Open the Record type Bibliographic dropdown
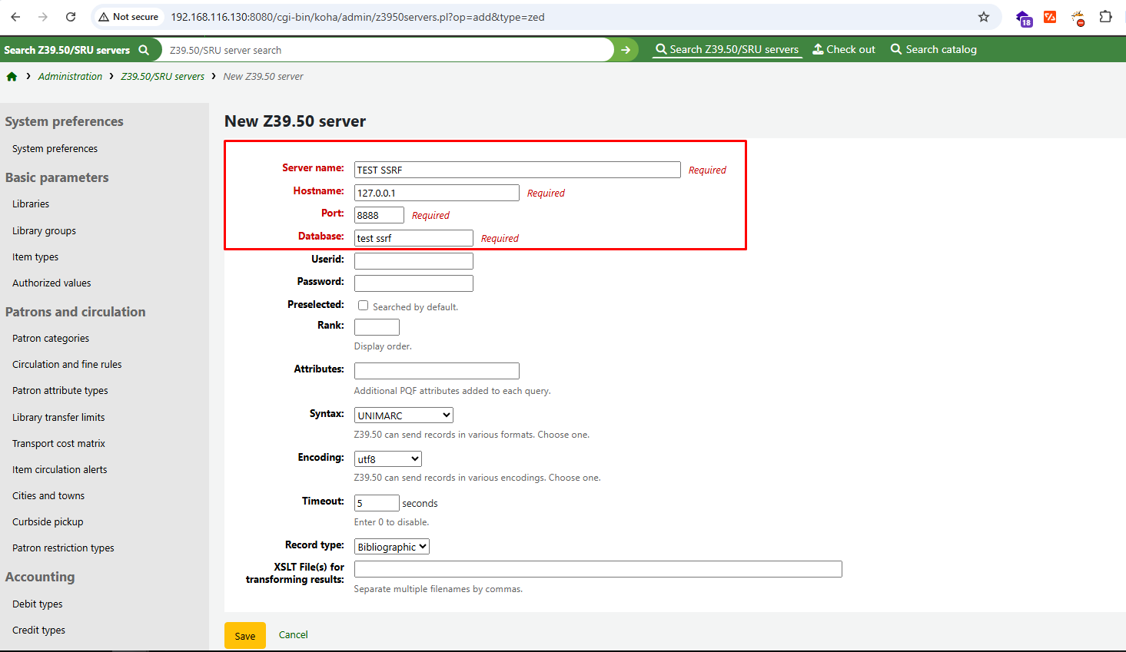This screenshot has width=1126, height=652. tap(392, 547)
